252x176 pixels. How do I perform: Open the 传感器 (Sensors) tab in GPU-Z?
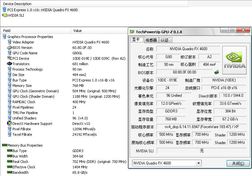coord(151,40)
